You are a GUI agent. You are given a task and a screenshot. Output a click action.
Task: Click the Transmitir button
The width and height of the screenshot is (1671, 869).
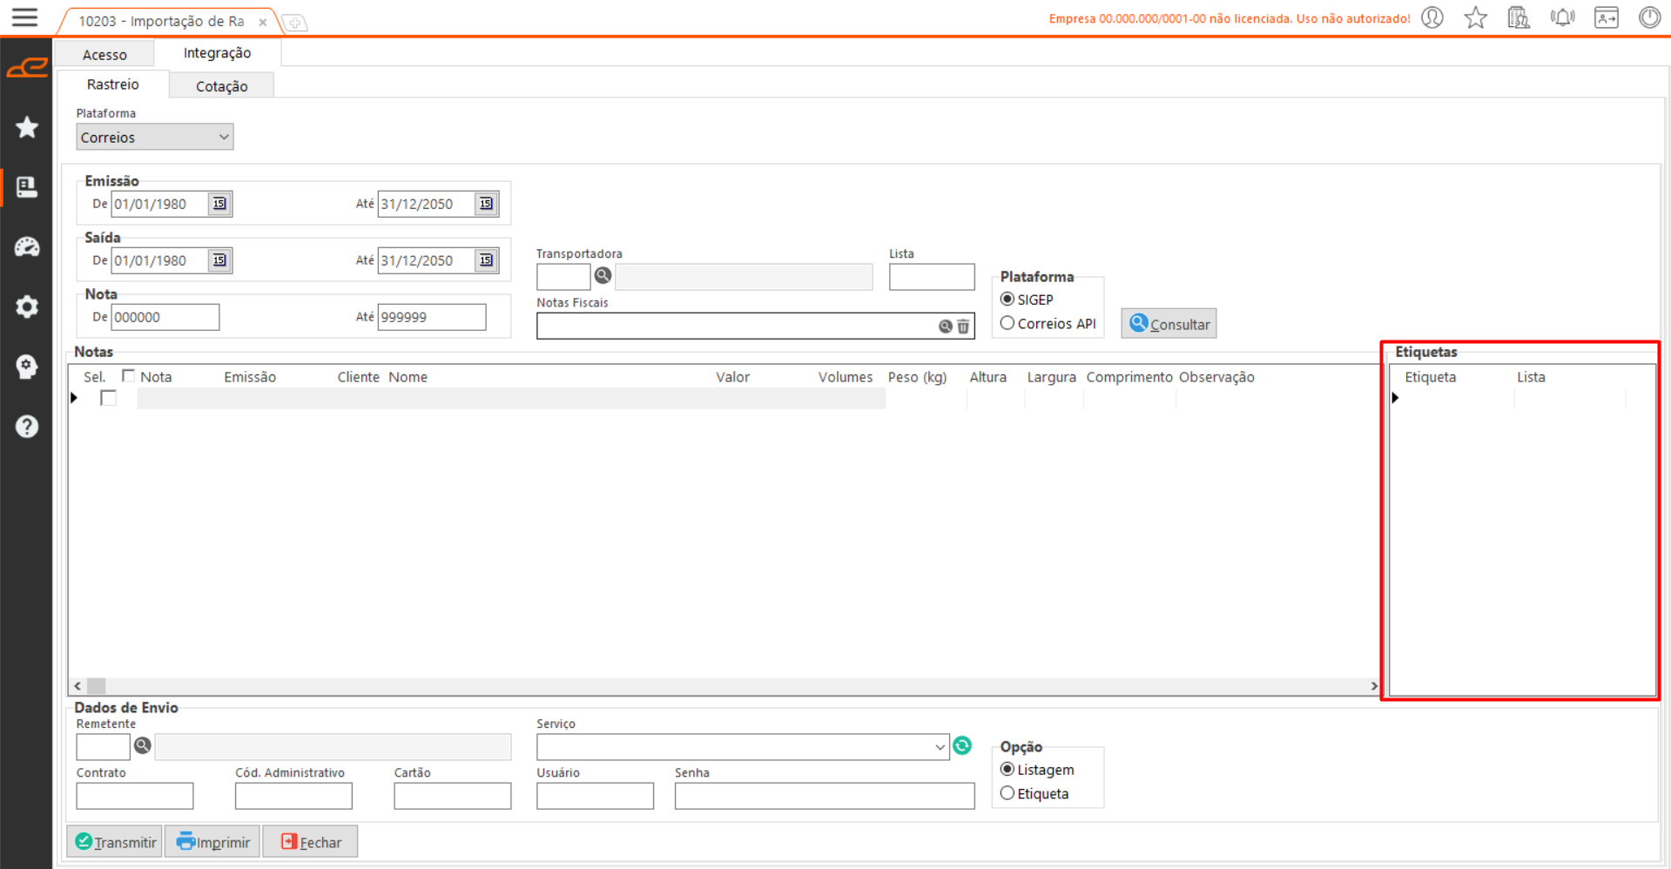115,842
